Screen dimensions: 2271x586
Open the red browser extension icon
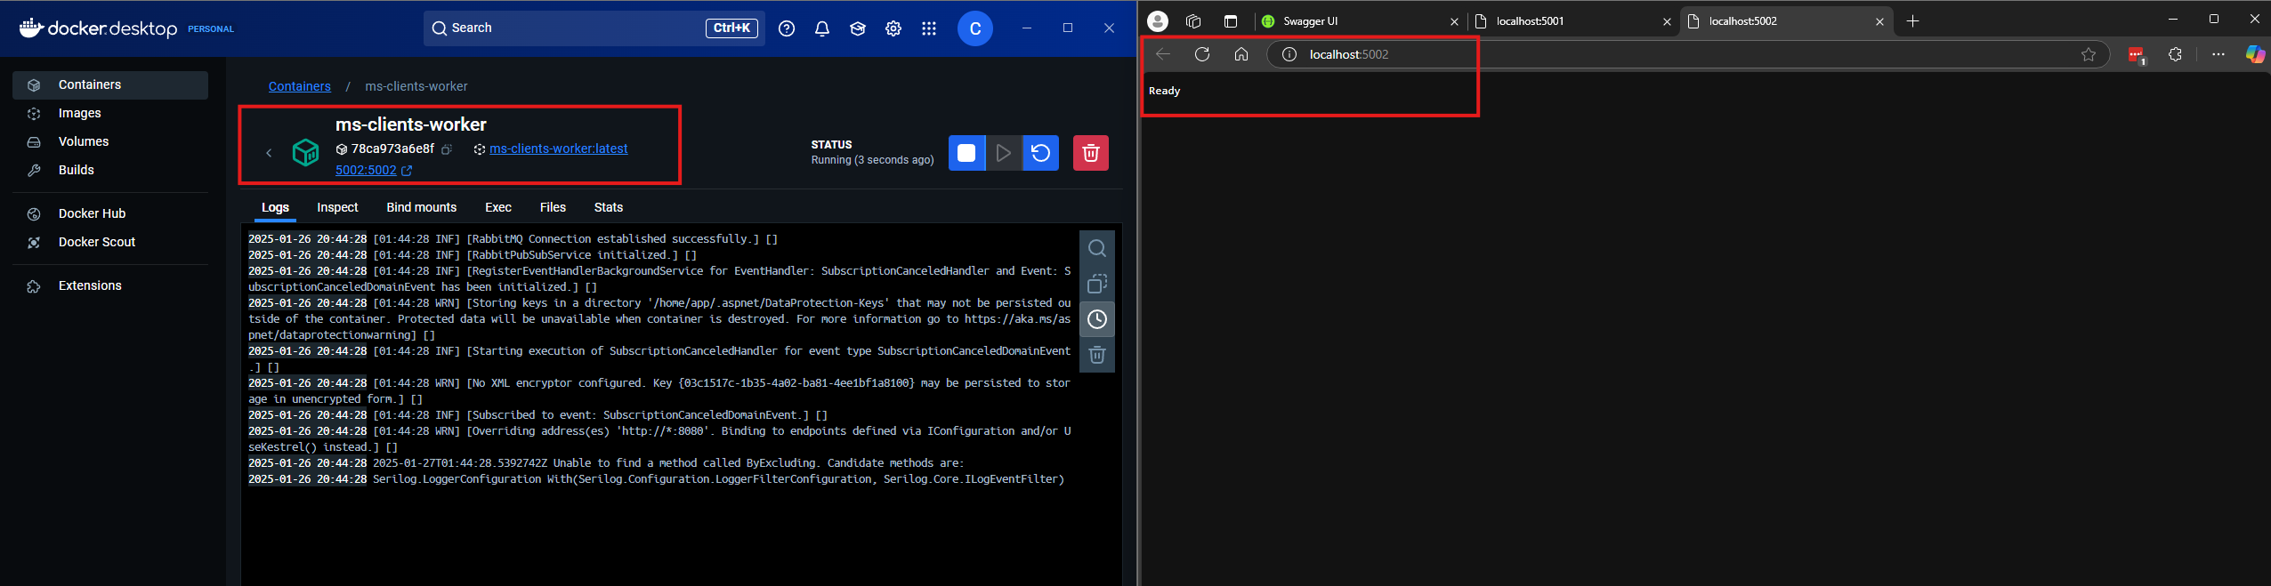tap(2137, 55)
